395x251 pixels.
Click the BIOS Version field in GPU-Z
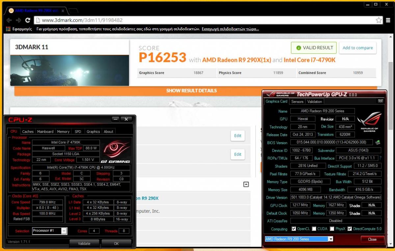(331, 142)
